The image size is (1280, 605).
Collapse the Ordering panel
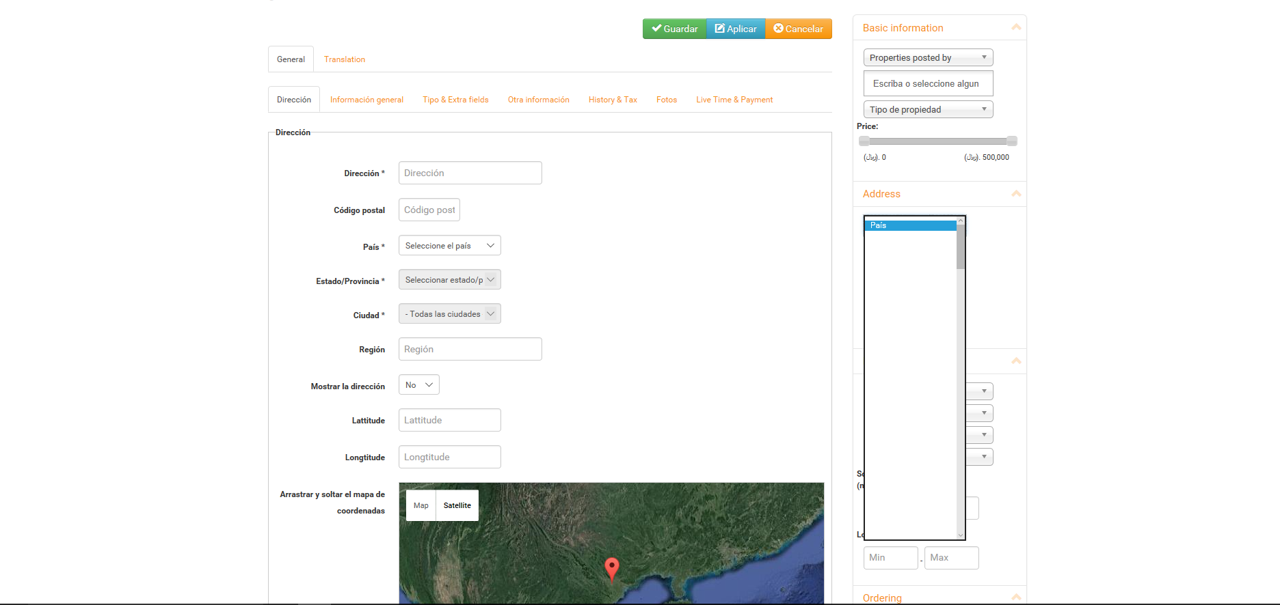[1016, 597]
